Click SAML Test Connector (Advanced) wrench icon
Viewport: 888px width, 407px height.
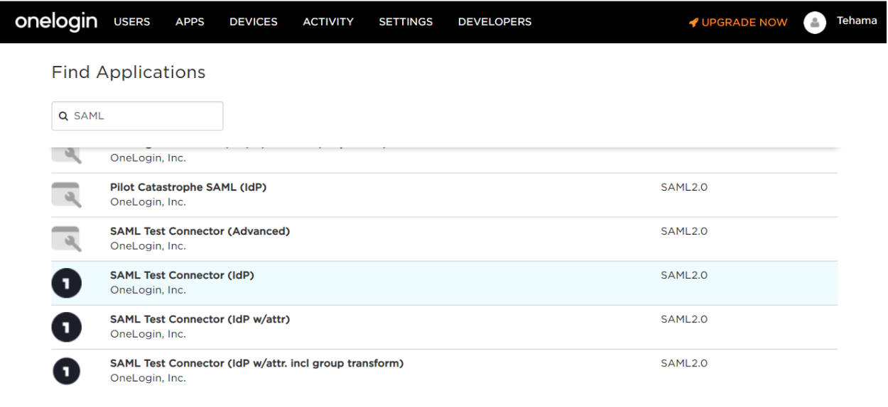[66, 239]
